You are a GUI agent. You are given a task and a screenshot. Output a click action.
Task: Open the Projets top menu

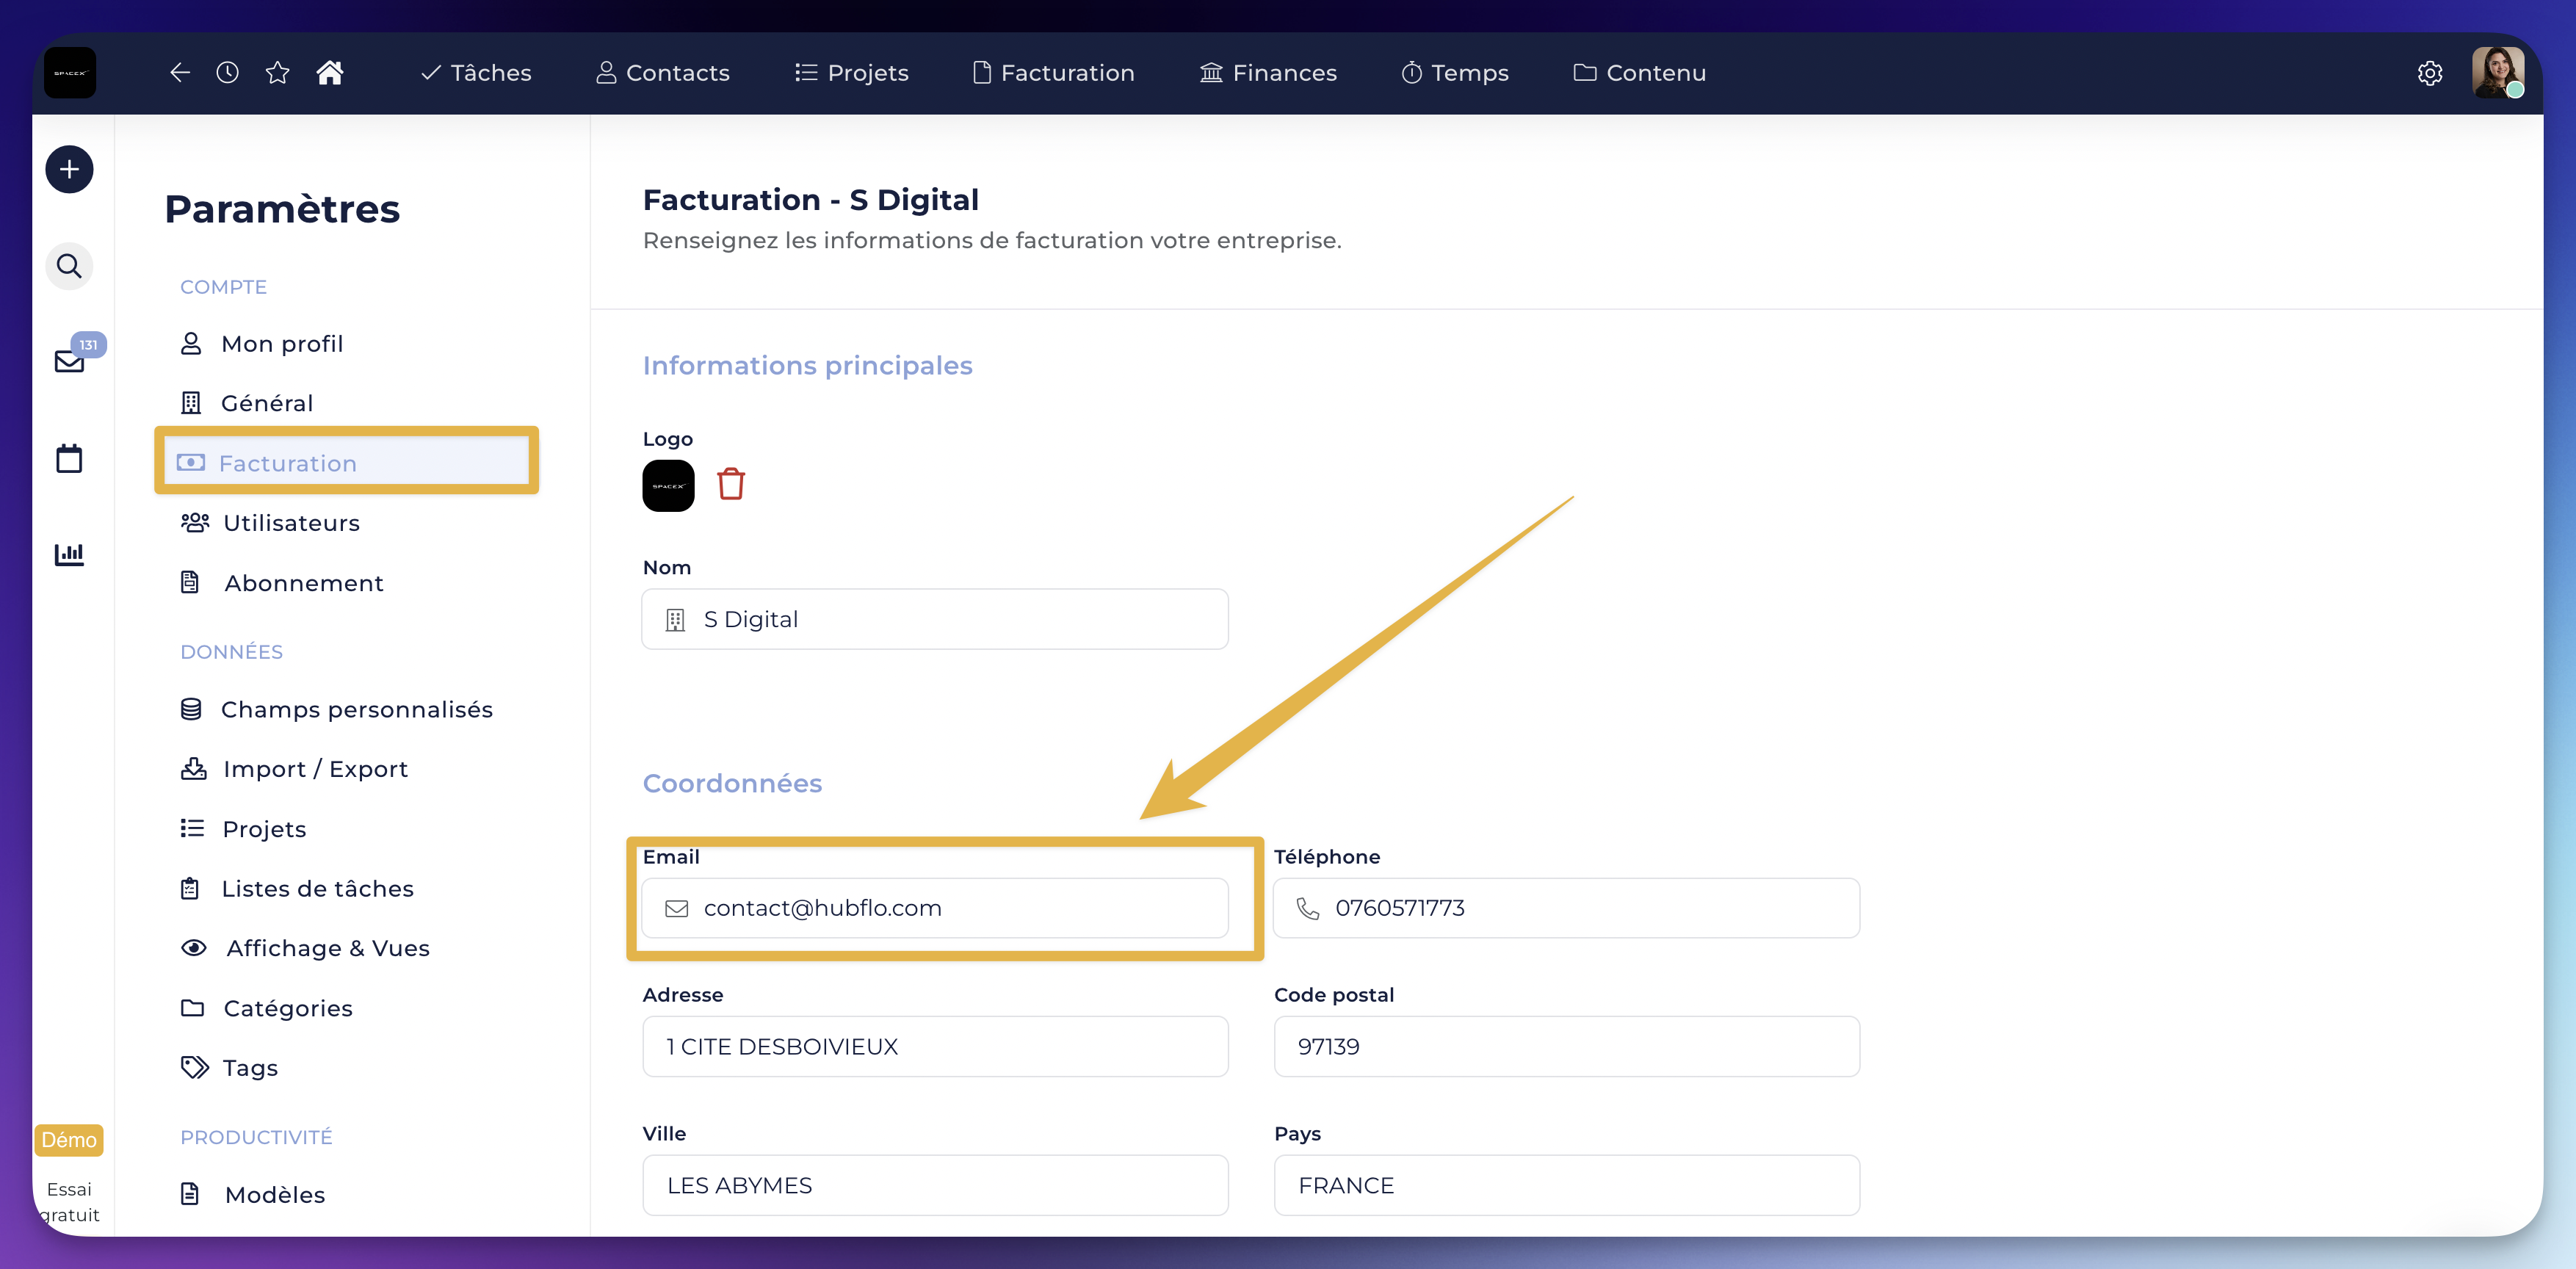click(852, 73)
